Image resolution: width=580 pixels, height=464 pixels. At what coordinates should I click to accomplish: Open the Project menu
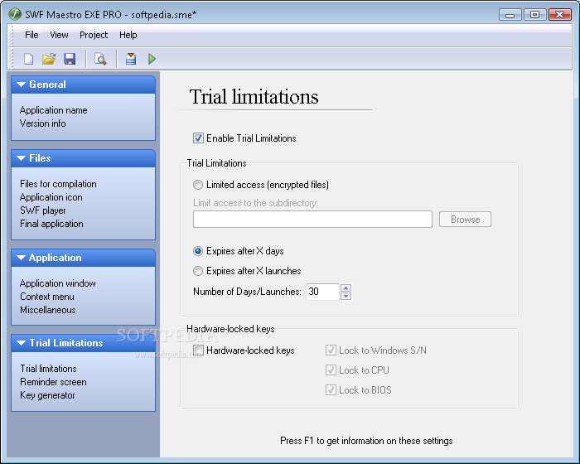point(94,35)
